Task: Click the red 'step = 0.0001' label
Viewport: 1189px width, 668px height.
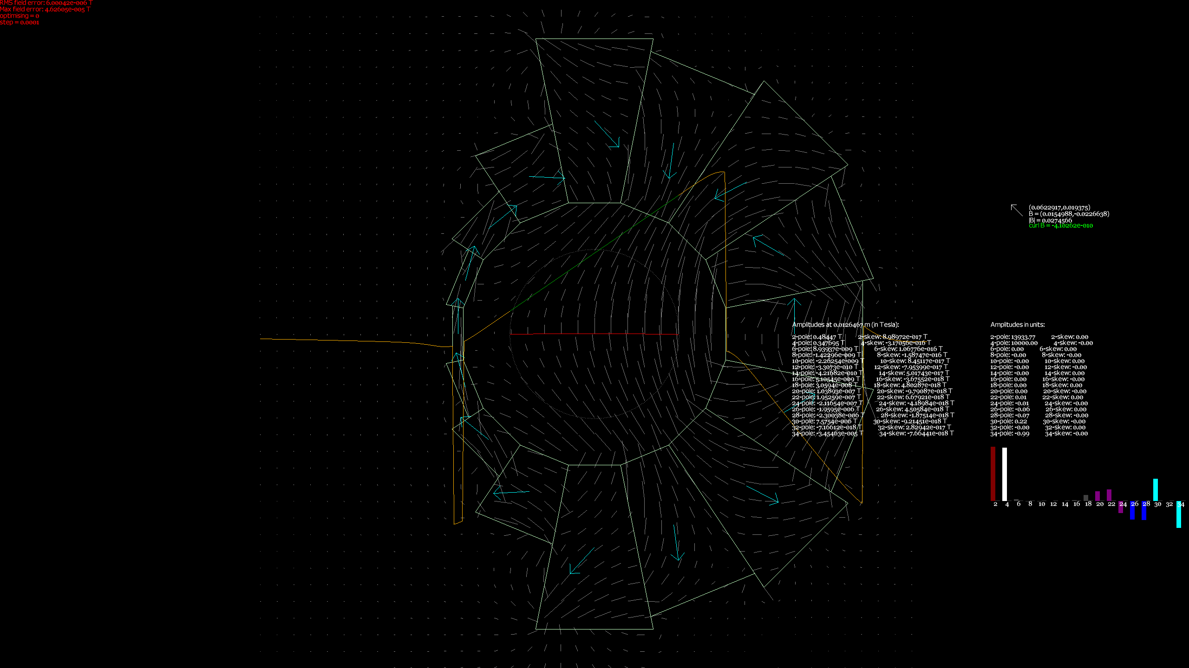Action: point(20,22)
